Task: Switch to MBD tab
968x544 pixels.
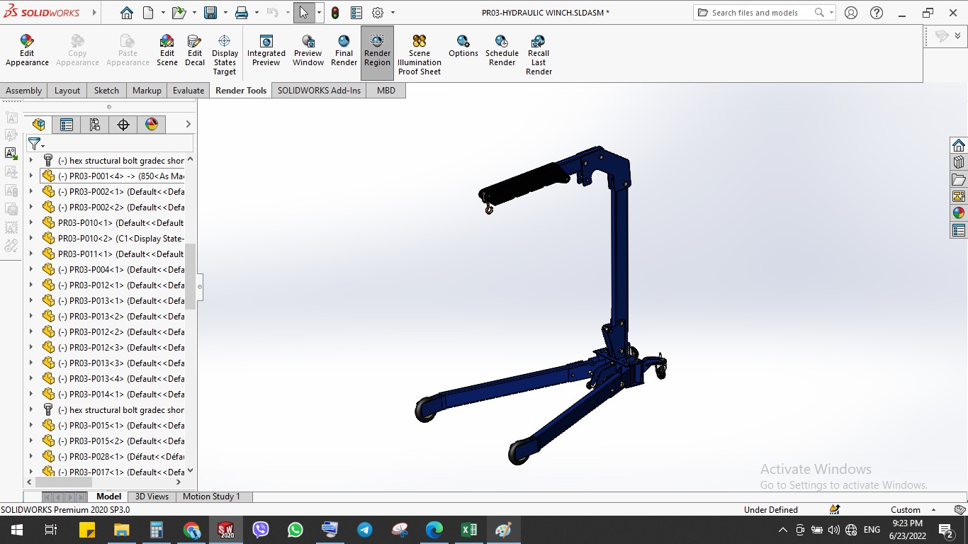Action: 386,91
